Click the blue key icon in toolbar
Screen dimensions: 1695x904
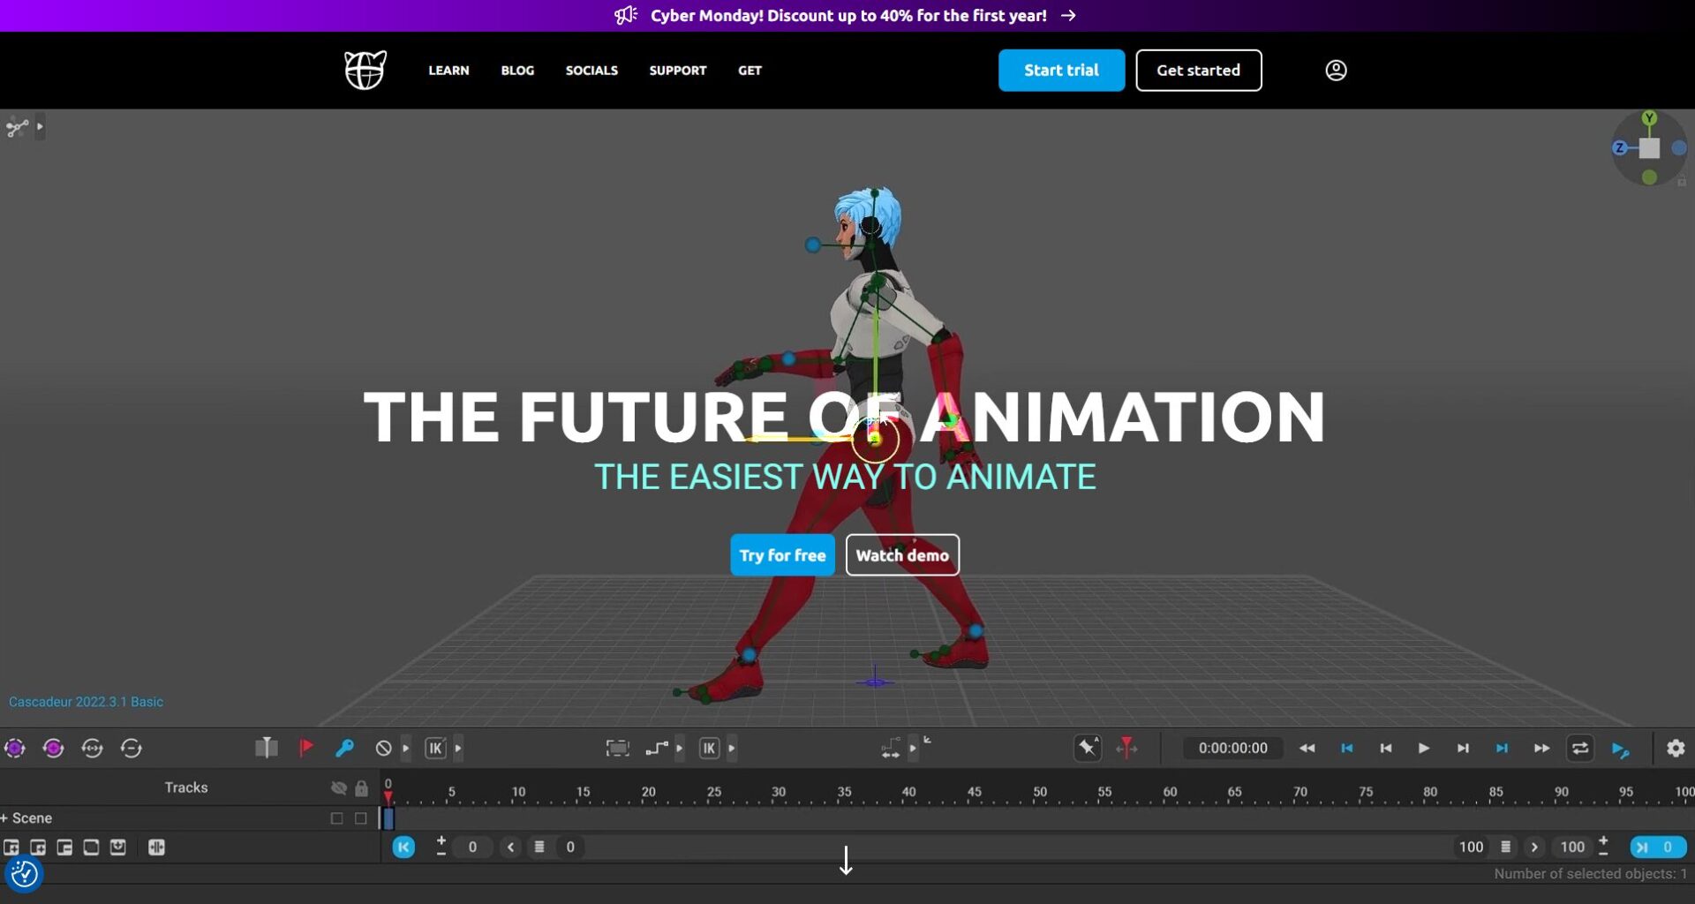point(344,748)
